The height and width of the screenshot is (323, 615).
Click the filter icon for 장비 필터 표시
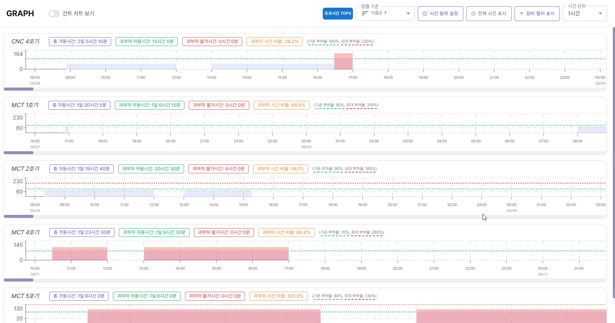[x=521, y=14]
